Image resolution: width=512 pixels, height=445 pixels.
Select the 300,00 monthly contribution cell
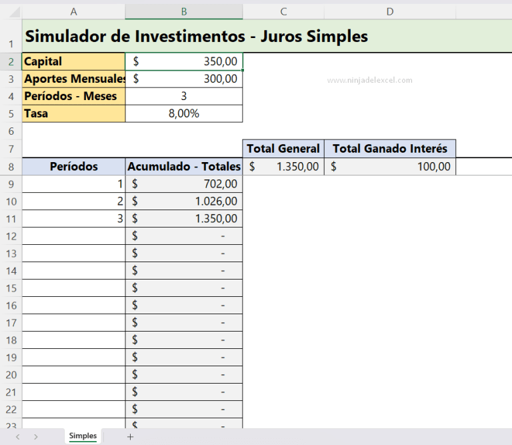[184, 79]
